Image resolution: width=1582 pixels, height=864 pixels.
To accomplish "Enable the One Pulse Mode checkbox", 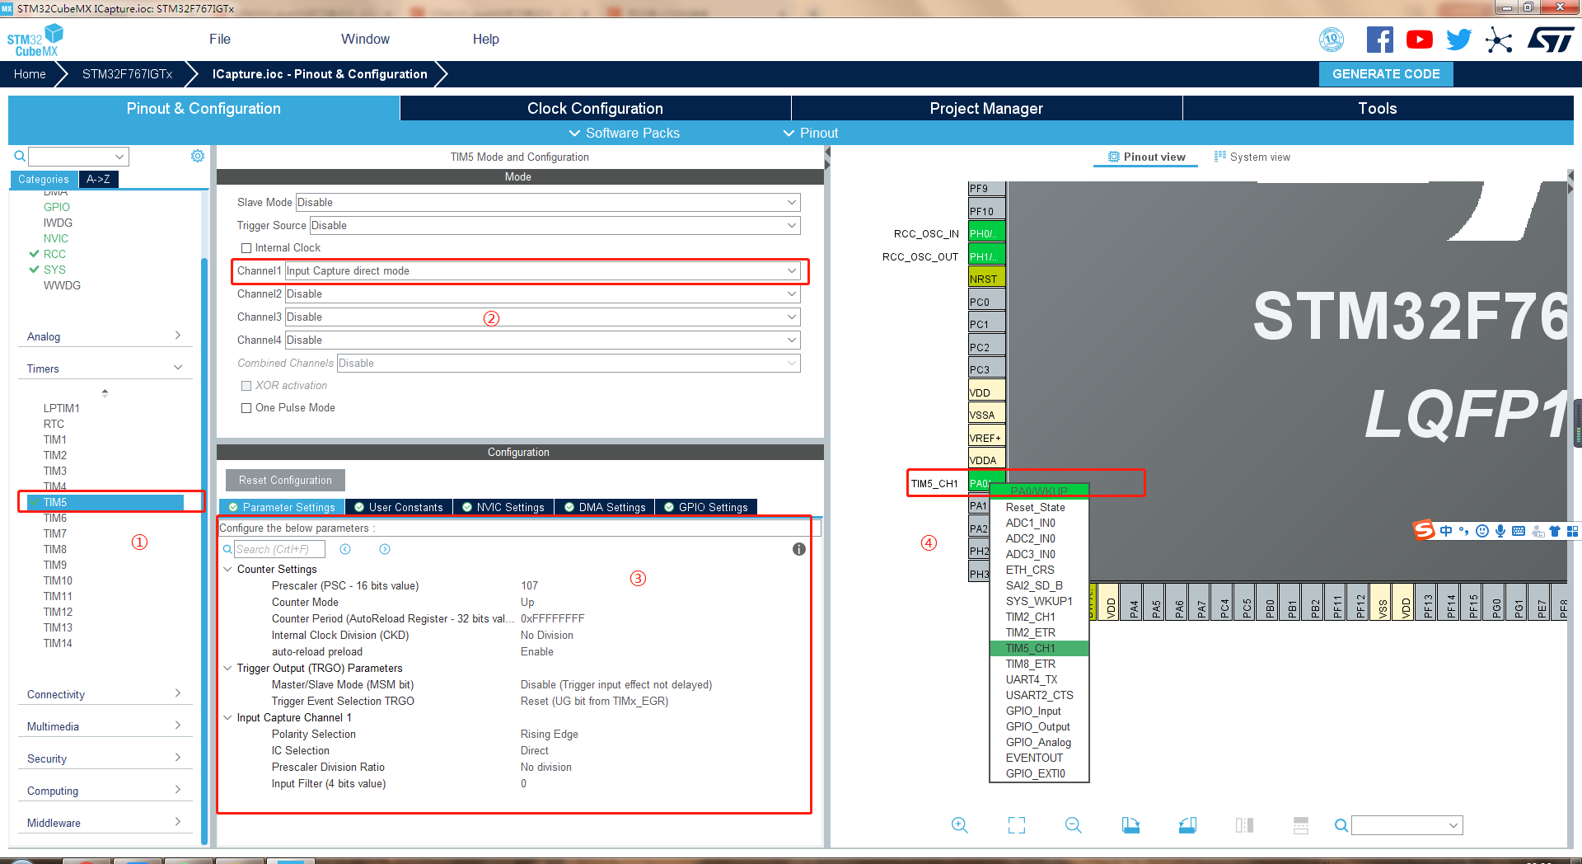I will (x=246, y=408).
